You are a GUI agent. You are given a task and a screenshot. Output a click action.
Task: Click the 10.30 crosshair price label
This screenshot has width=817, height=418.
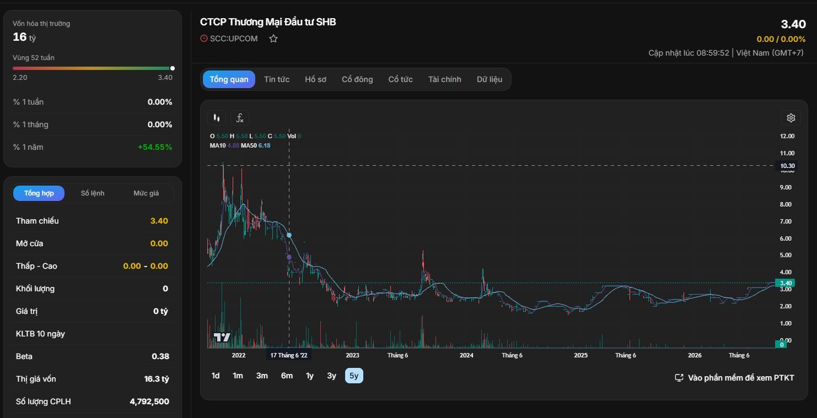click(786, 166)
